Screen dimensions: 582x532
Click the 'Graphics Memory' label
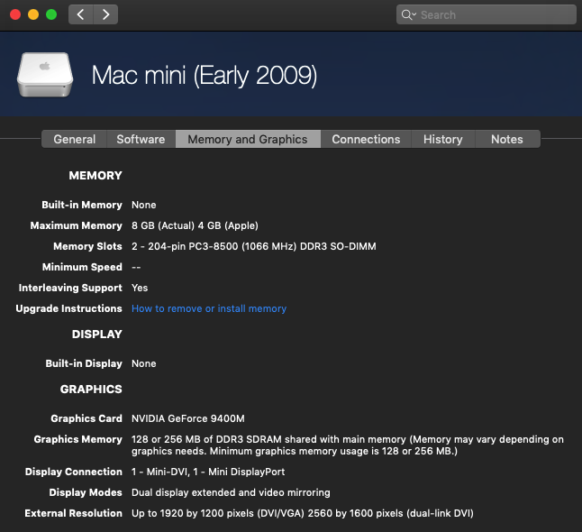(x=78, y=439)
